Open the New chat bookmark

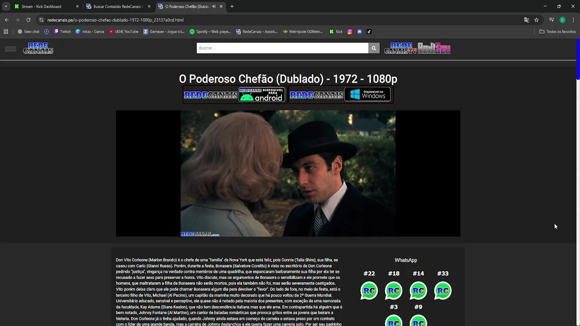29,32
